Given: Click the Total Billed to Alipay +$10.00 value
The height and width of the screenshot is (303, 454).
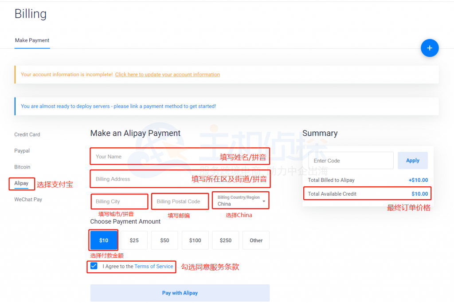Looking at the screenshot, I should click(x=418, y=180).
